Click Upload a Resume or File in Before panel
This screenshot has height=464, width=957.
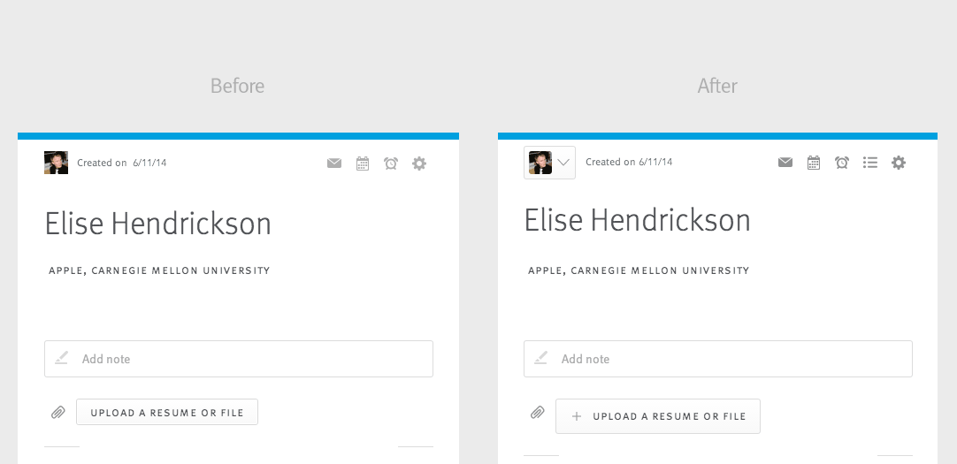[167, 412]
